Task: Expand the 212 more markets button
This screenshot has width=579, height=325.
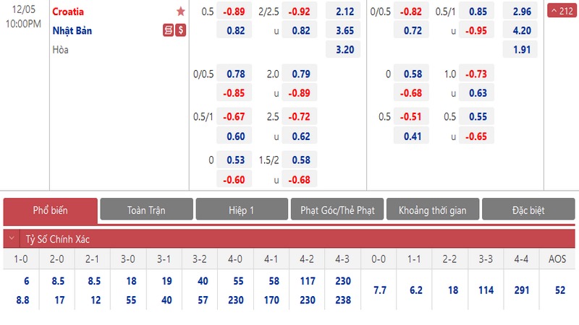Action: tap(562, 12)
